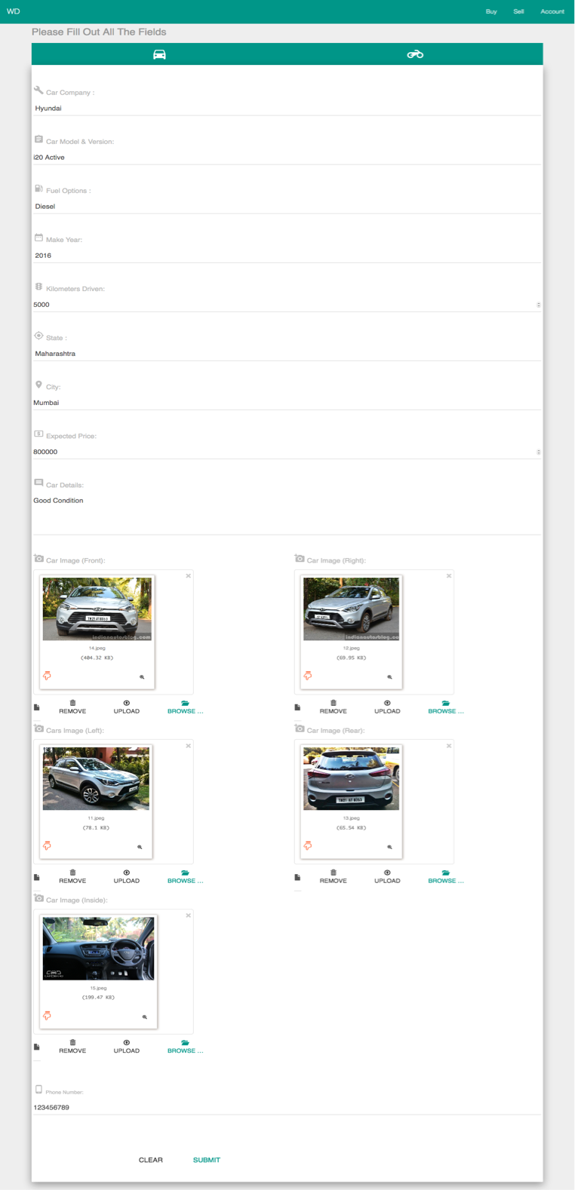Zoom the Rear image 13.jpeg with magnifier icon
This screenshot has width=575, height=1190.
point(389,847)
